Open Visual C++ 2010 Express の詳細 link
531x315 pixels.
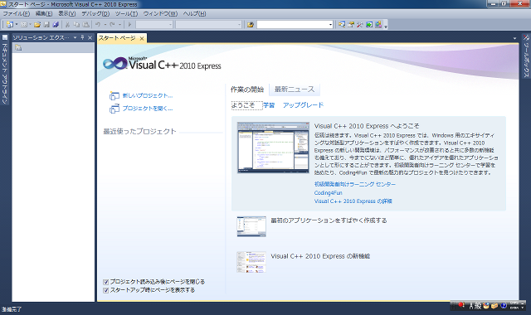pyautogui.click(x=353, y=201)
